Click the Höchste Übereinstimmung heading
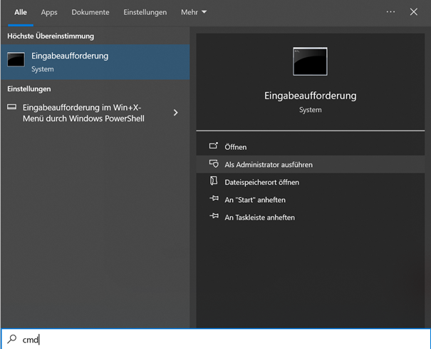431x349 pixels. [x=51, y=36]
